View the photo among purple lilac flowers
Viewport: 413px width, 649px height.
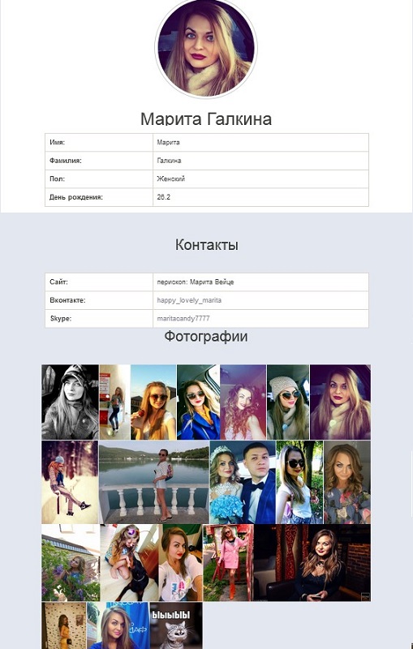tap(71, 563)
